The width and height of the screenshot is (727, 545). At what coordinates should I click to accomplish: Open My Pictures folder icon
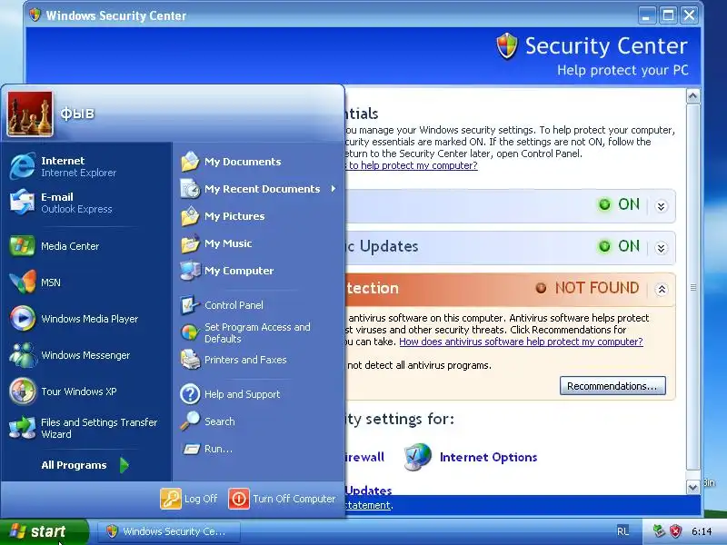190,216
